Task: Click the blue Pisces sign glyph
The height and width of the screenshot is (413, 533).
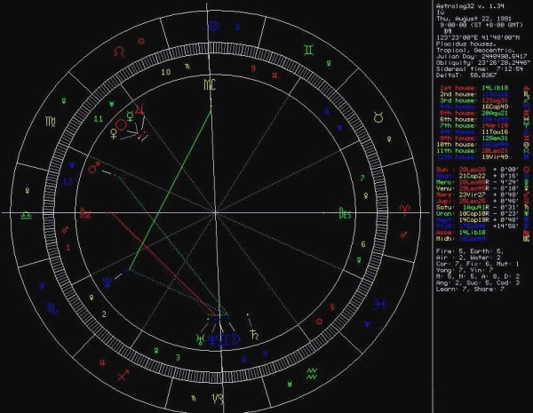Action: coord(379,305)
